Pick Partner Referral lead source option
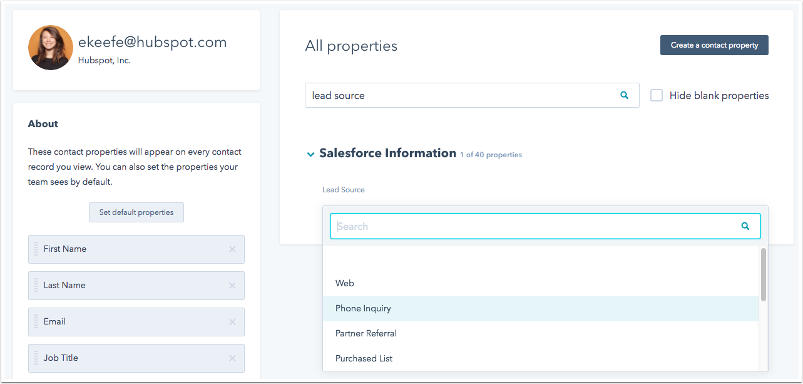Screen dimensions: 803x384 [541, 333]
